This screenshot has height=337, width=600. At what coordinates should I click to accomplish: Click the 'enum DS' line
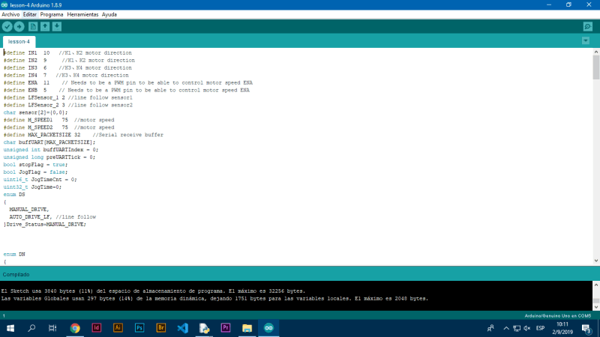pos(14,195)
